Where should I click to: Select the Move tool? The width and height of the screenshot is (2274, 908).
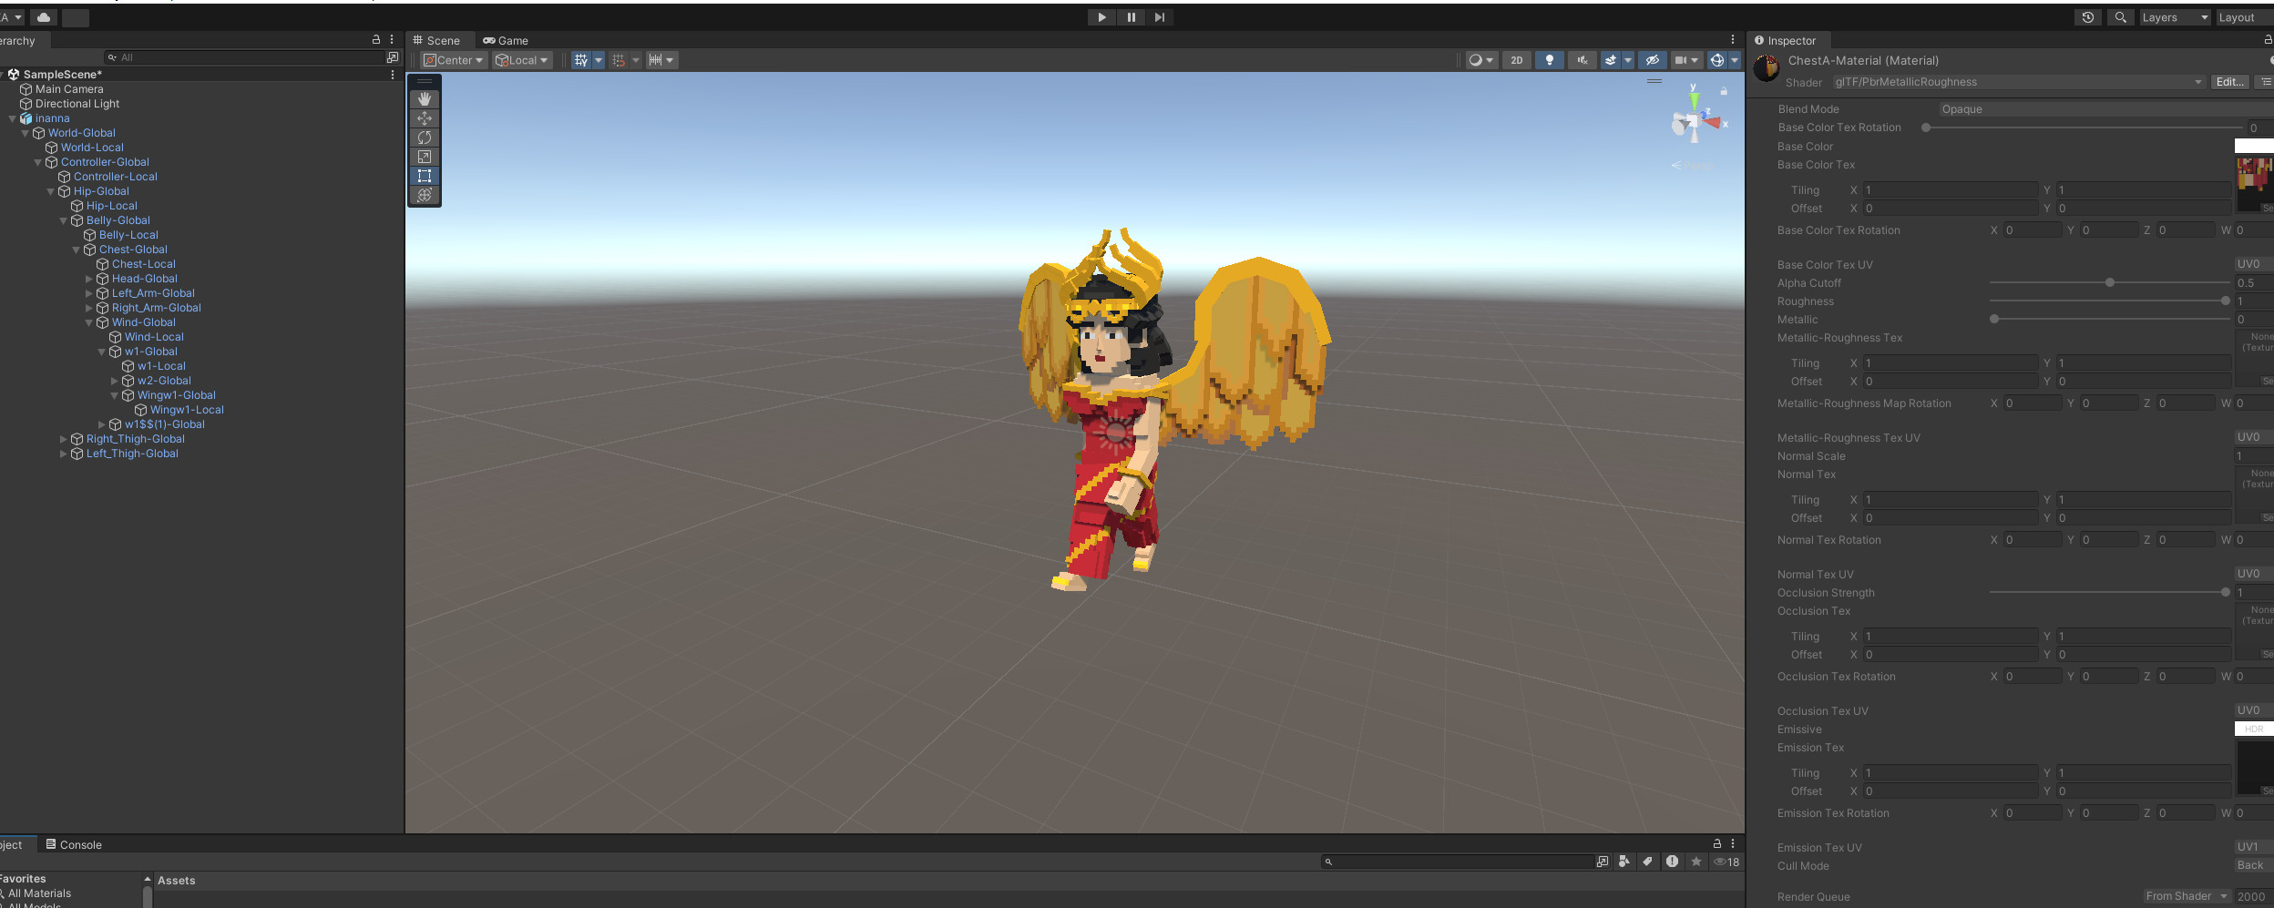tap(425, 118)
